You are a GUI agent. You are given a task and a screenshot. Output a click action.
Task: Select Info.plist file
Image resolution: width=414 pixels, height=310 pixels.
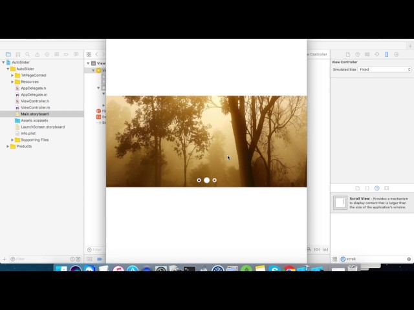click(28, 134)
